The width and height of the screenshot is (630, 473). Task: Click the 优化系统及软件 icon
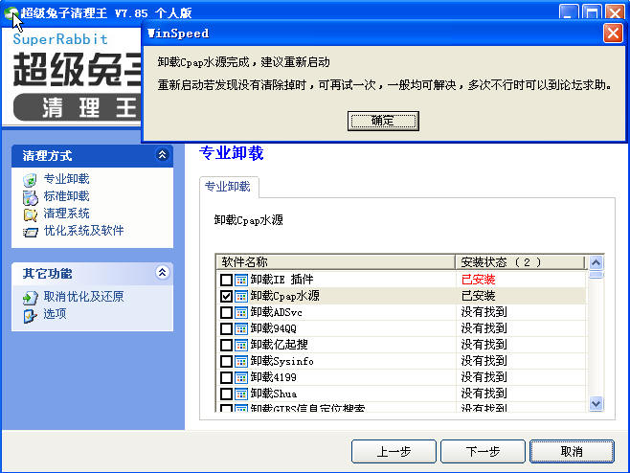30,232
